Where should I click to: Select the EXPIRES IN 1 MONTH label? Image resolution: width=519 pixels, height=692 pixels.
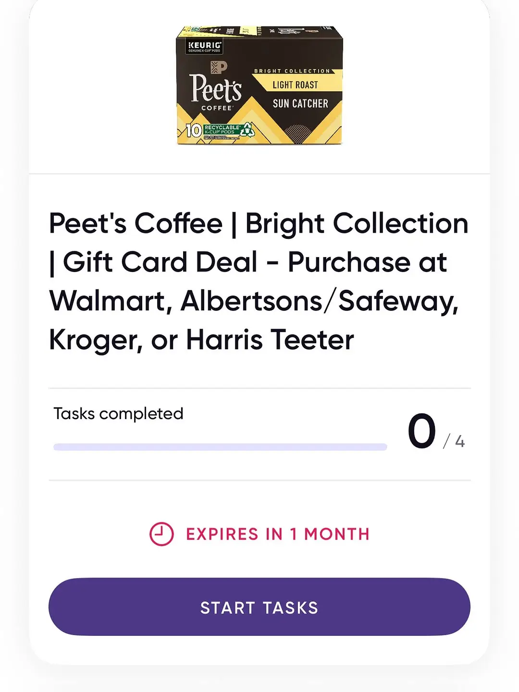pyautogui.click(x=278, y=534)
